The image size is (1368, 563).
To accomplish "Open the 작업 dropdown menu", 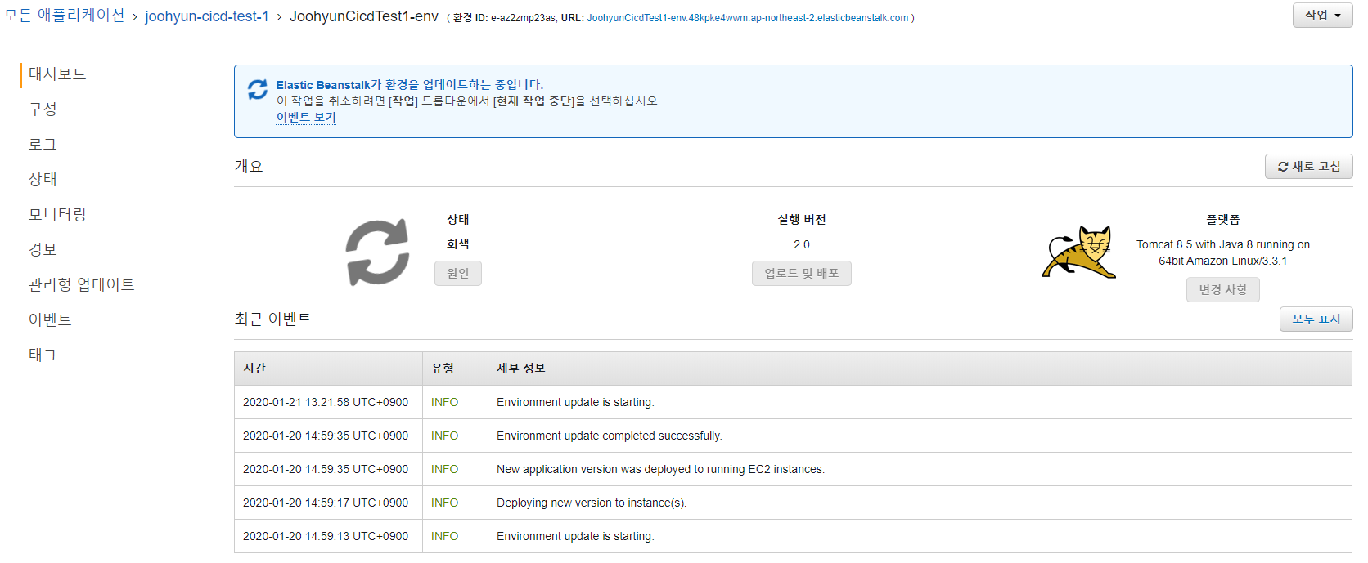I will (1323, 16).
